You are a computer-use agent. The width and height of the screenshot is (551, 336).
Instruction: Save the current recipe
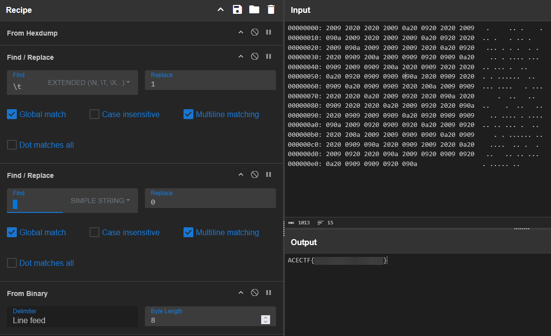tap(237, 10)
